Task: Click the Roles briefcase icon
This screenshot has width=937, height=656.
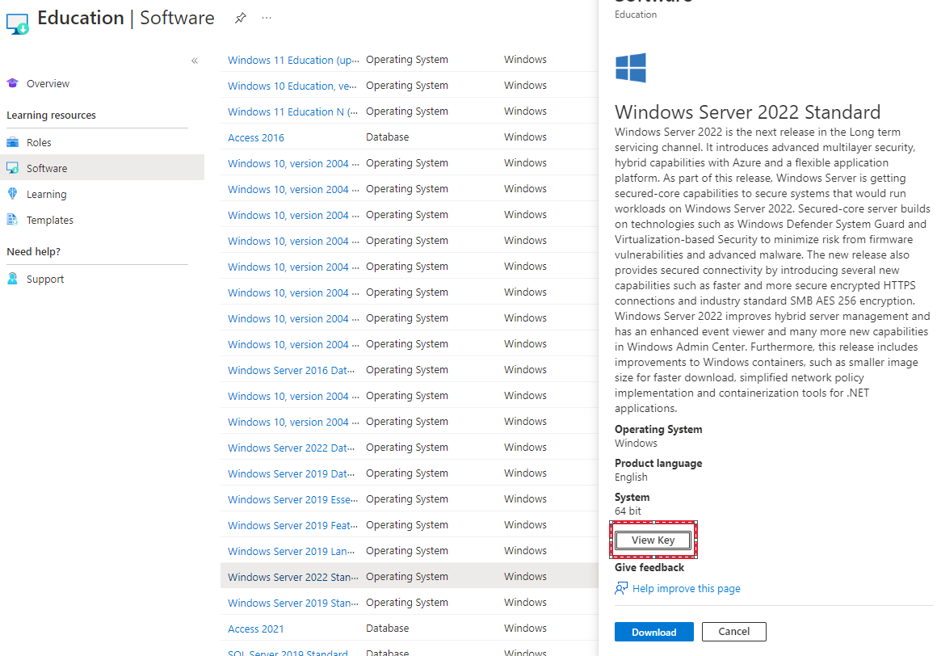Action: tap(13, 142)
